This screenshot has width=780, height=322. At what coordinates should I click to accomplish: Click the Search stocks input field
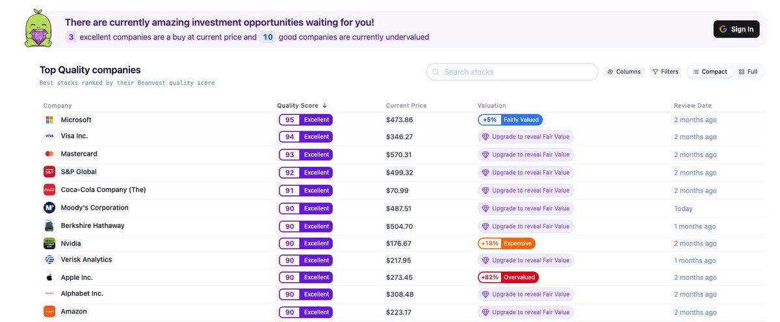tap(512, 72)
